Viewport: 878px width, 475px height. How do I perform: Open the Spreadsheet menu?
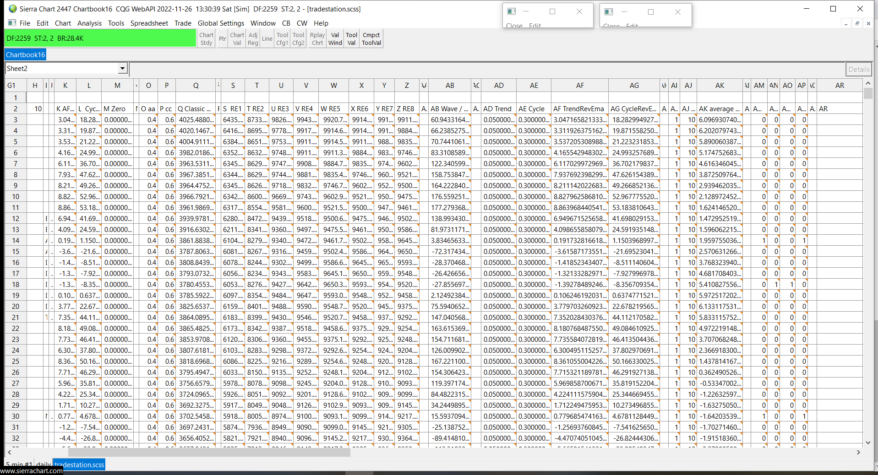[x=149, y=23]
